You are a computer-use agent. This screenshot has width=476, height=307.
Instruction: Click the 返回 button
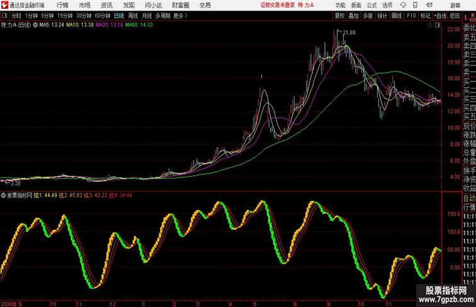[x=455, y=16]
